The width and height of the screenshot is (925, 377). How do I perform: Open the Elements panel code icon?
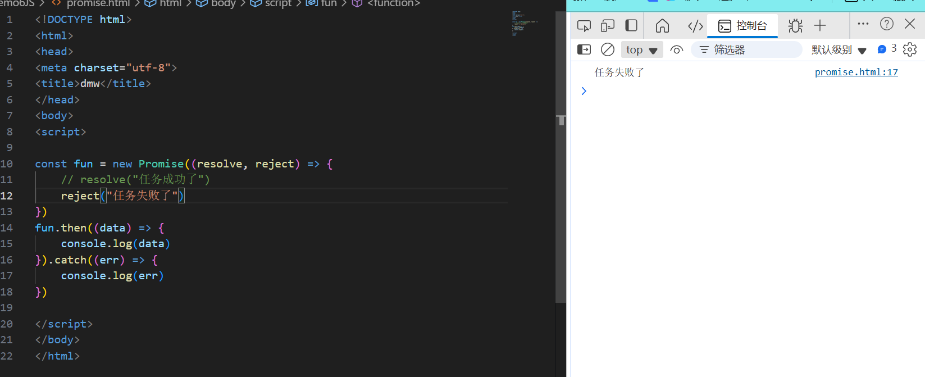pyautogui.click(x=695, y=26)
